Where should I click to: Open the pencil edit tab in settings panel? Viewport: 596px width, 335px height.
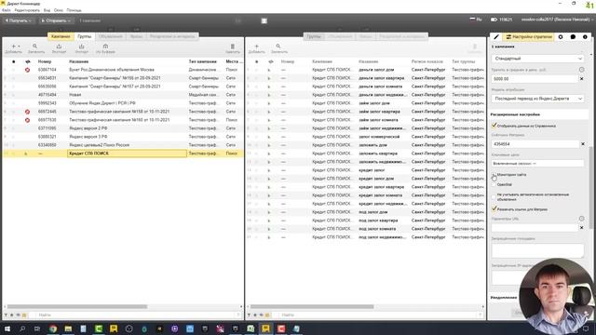tap(496, 37)
